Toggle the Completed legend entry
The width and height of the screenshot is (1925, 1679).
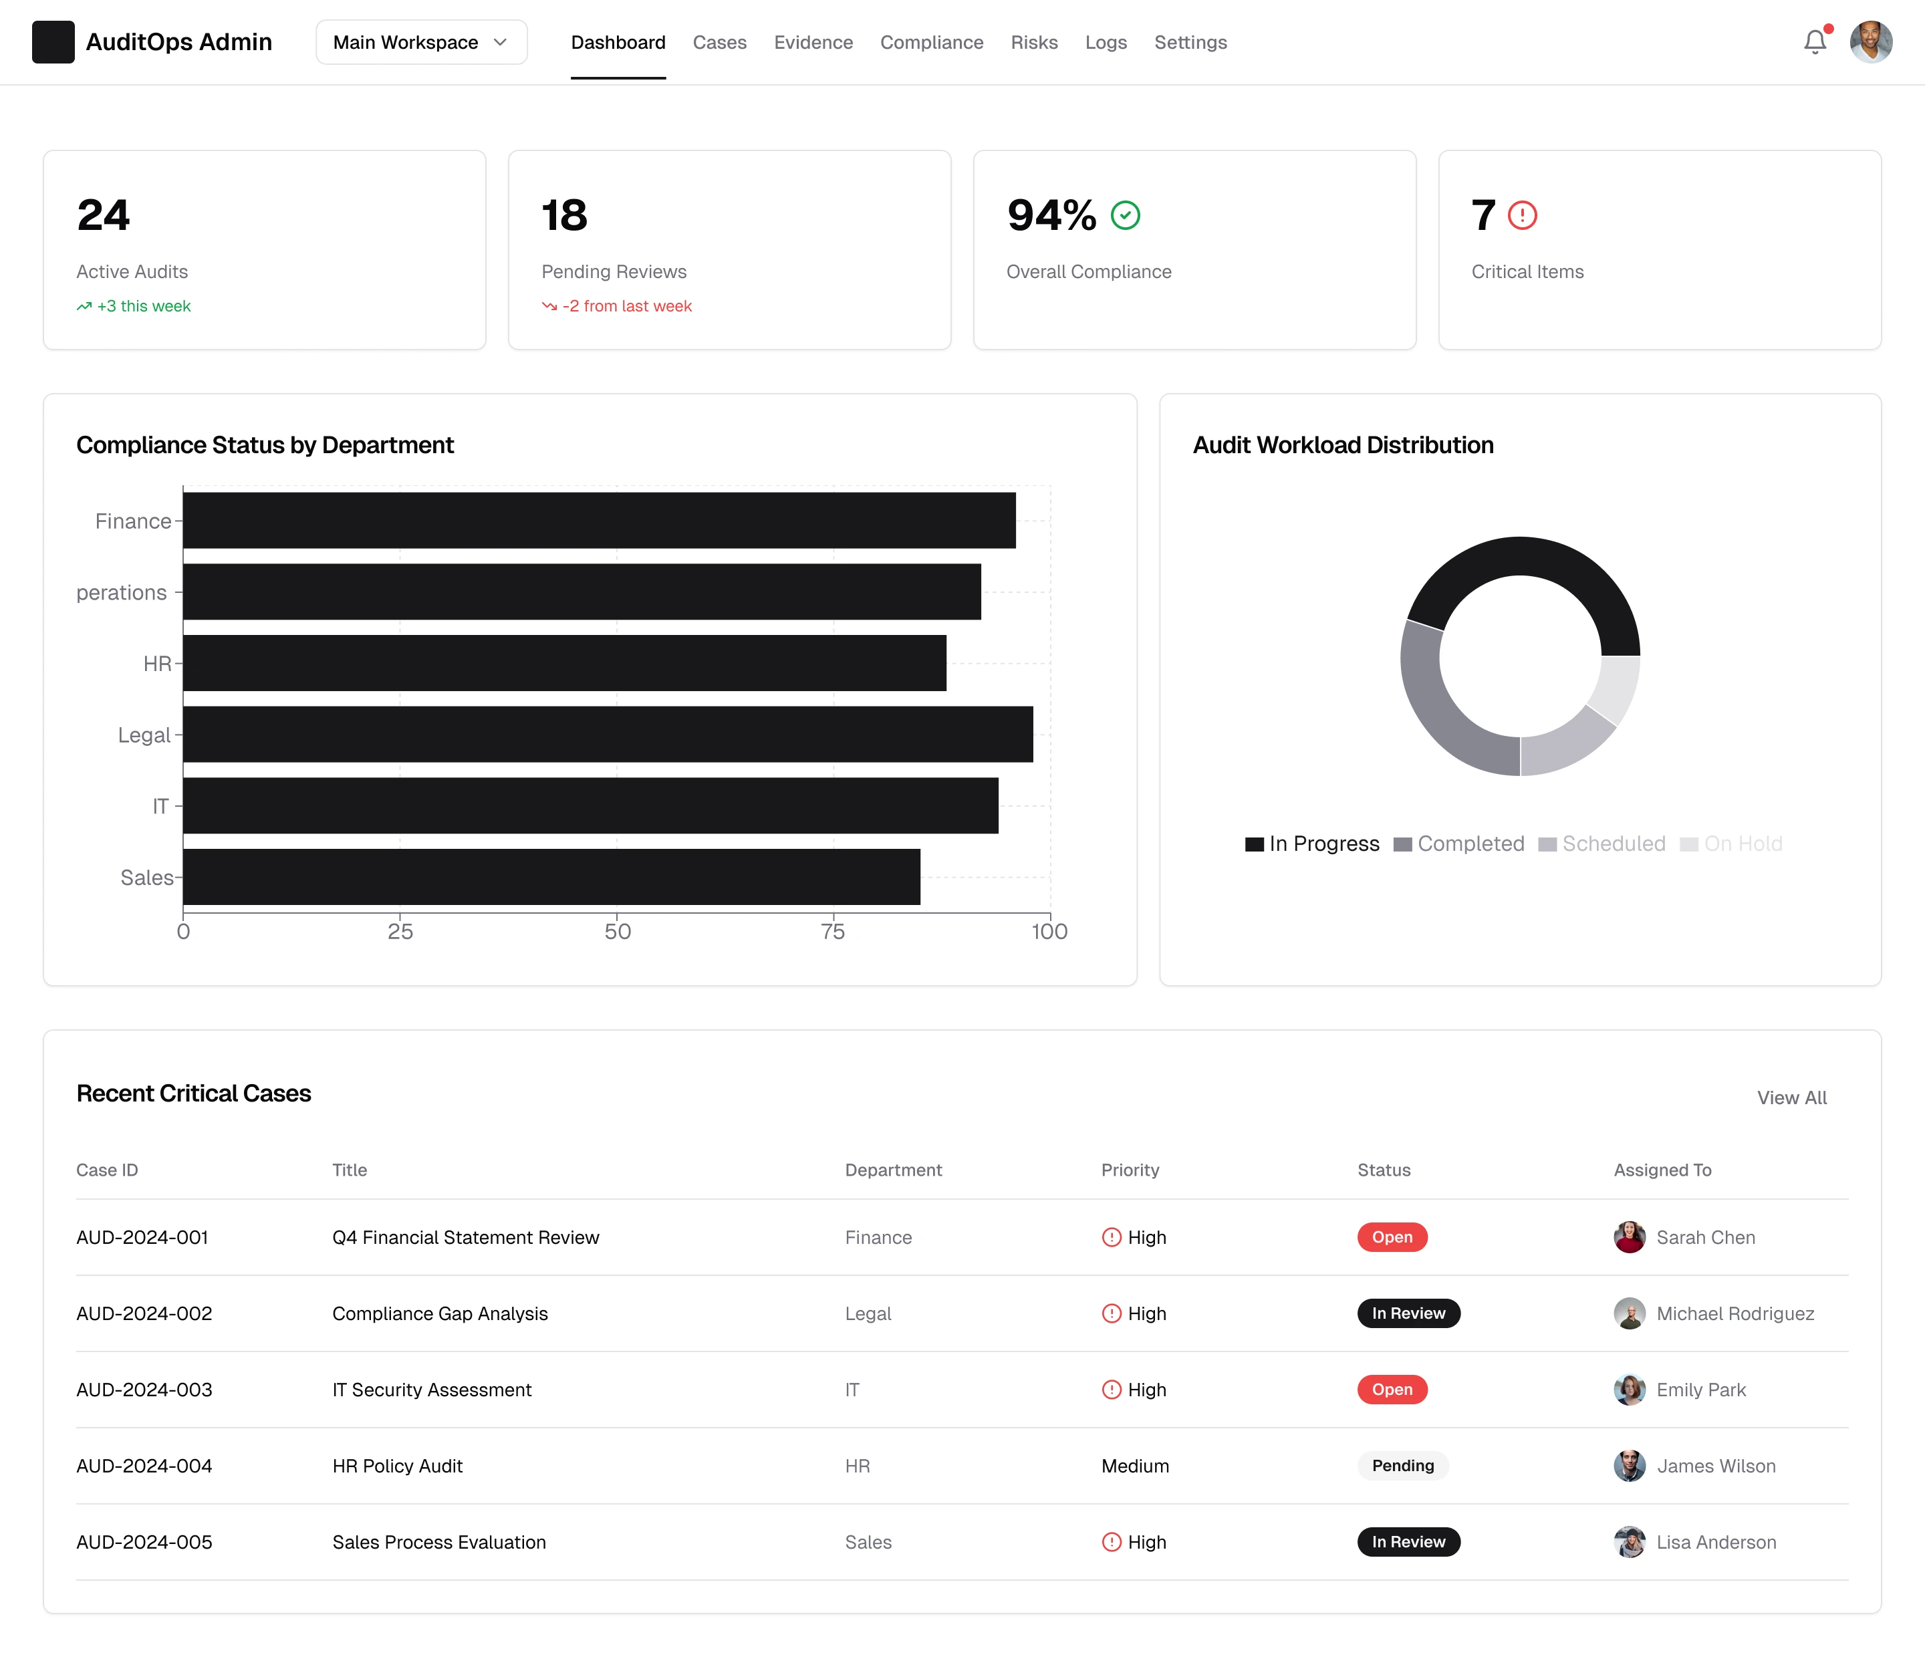pos(1458,844)
